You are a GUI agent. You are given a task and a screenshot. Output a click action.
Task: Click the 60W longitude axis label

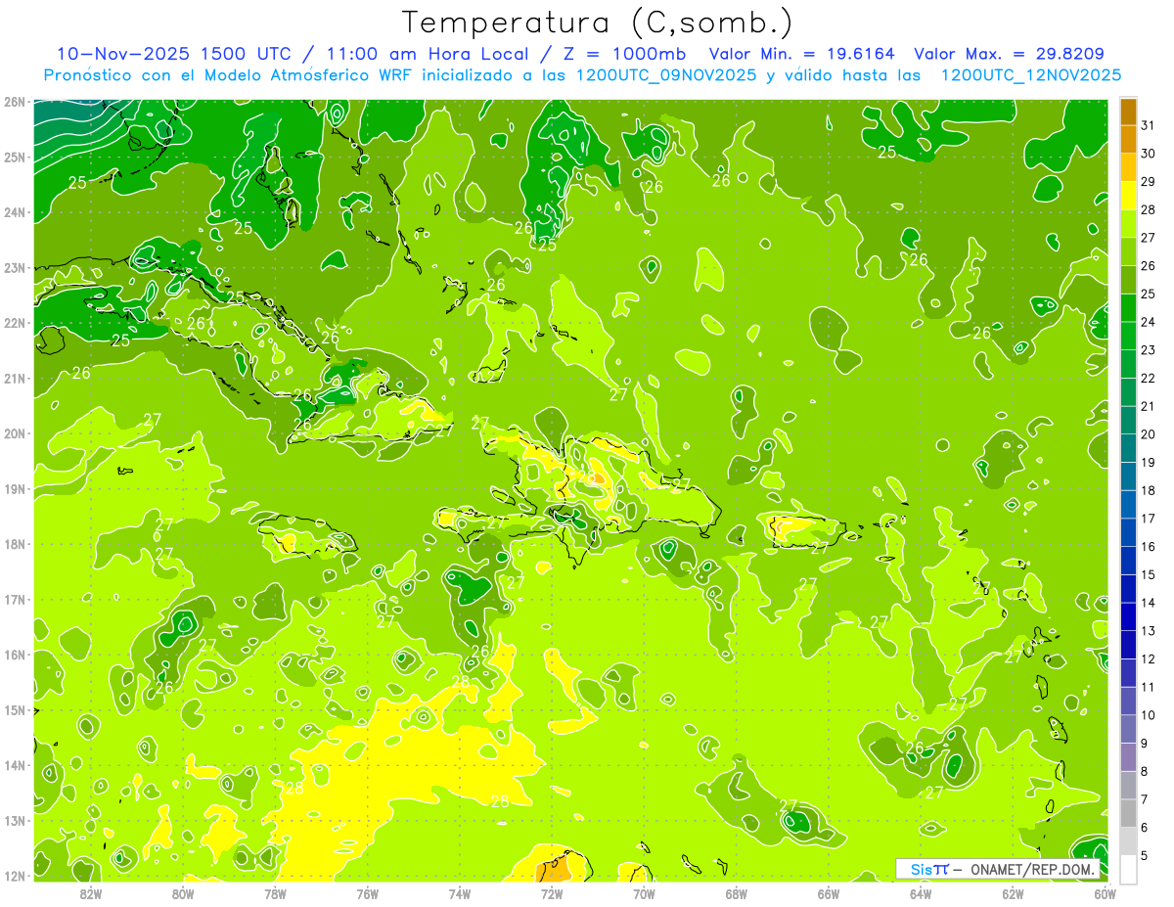click(x=1105, y=893)
